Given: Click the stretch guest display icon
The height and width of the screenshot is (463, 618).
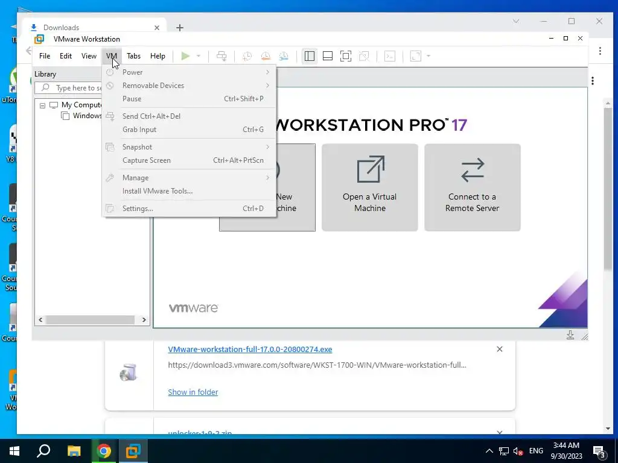Looking at the screenshot, I should point(416,56).
